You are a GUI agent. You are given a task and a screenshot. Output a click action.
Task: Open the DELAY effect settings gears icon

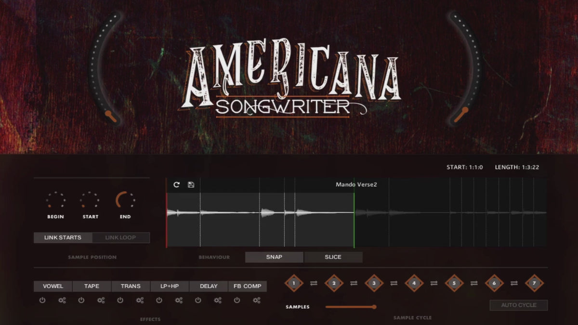click(218, 300)
